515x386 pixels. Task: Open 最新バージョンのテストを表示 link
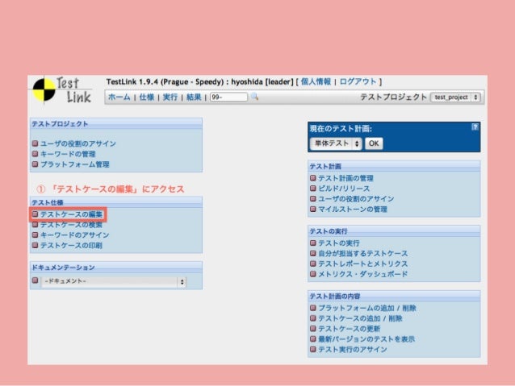click(366, 339)
